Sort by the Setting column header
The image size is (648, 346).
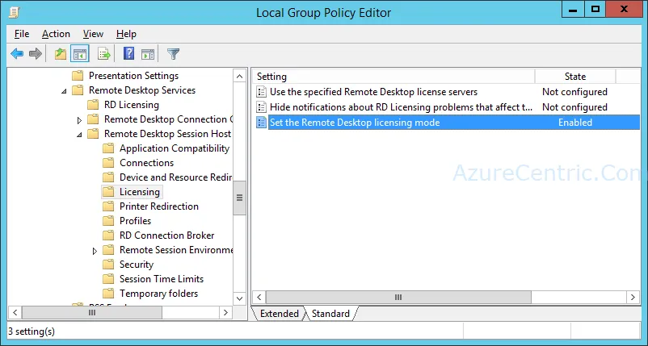[x=393, y=77]
